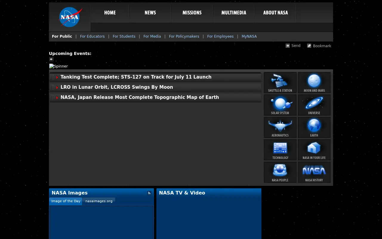This screenshot has width=382, height=239.
Task: Open the Missions menu
Action: [192, 13]
